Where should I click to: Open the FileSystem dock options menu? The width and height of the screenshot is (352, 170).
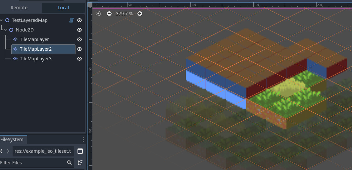pos(83,140)
